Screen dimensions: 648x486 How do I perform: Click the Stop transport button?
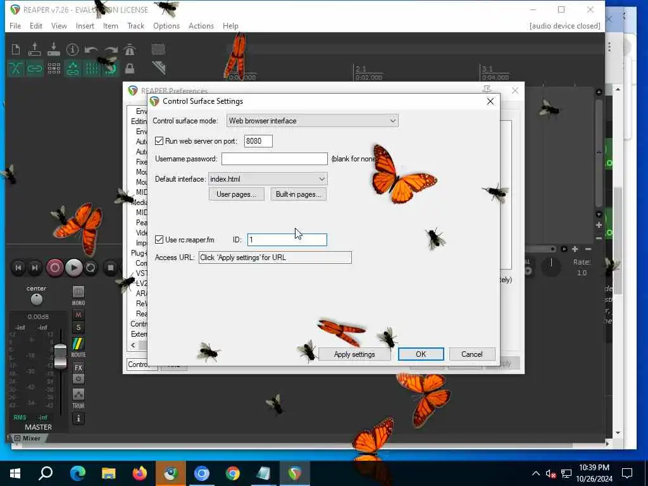pos(110,268)
